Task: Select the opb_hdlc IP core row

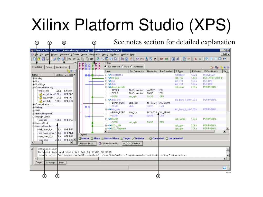Action: (53, 101)
